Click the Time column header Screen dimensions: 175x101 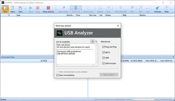point(81,15)
